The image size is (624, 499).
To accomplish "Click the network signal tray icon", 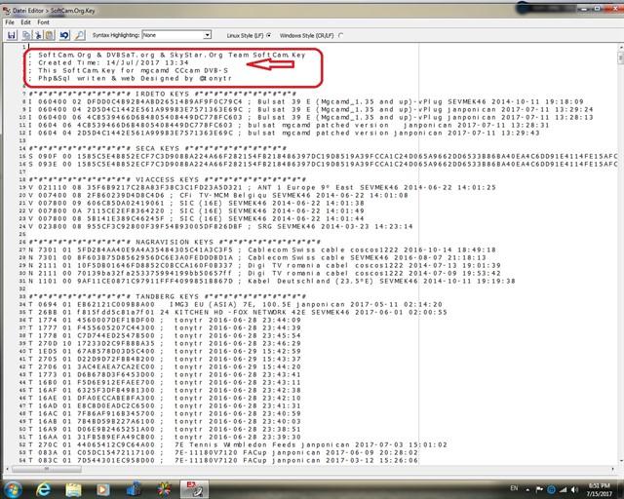I will (564, 489).
